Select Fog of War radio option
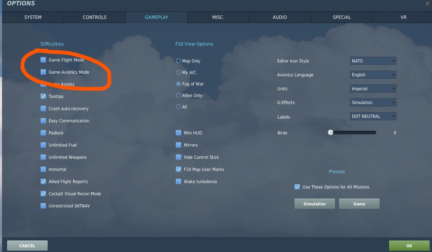432x252 pixels. click(178, 84)
